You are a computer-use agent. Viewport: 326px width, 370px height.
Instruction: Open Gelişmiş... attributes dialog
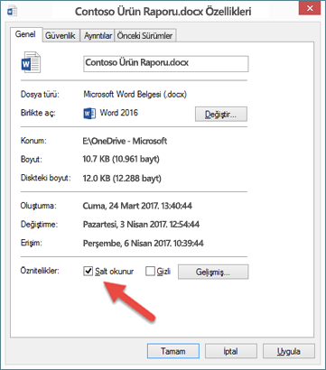[213, 272]
